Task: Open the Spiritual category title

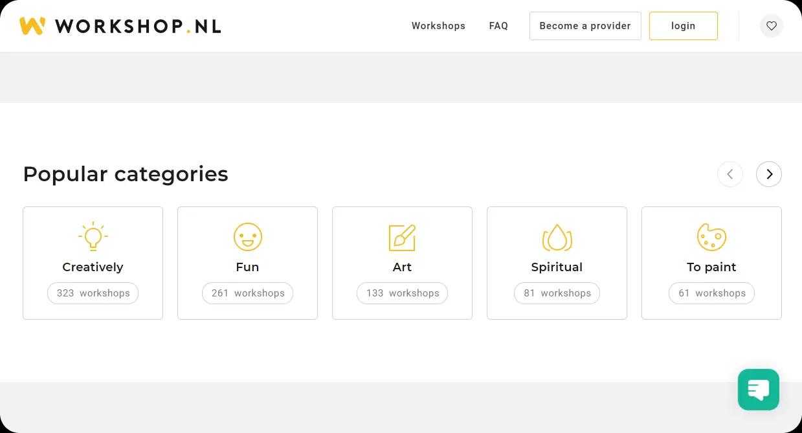Action: (x=557, y=267)
